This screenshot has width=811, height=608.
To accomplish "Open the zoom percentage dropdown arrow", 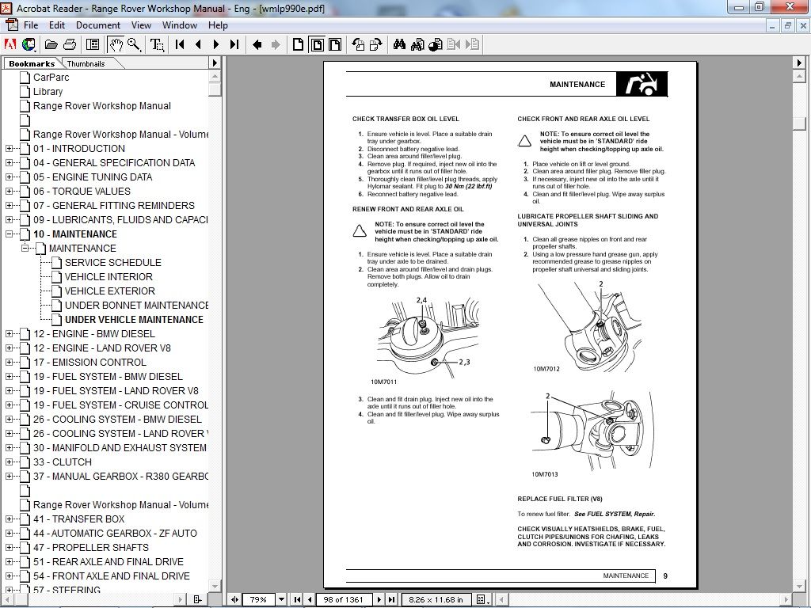I will 281,599.
